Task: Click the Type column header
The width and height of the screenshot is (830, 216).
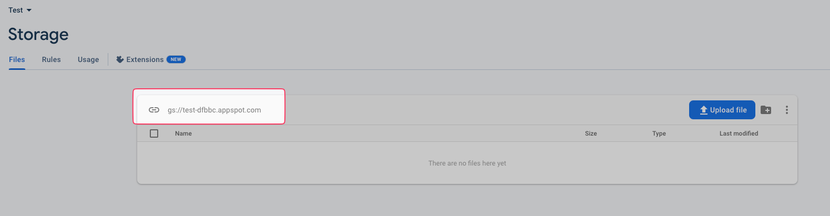Action: [659, 133]
